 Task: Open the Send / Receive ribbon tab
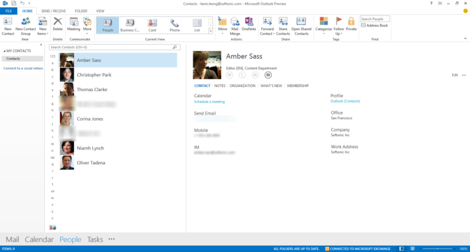(53, 11)
